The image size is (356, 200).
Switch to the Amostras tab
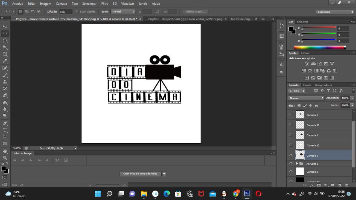click(302, 22)
